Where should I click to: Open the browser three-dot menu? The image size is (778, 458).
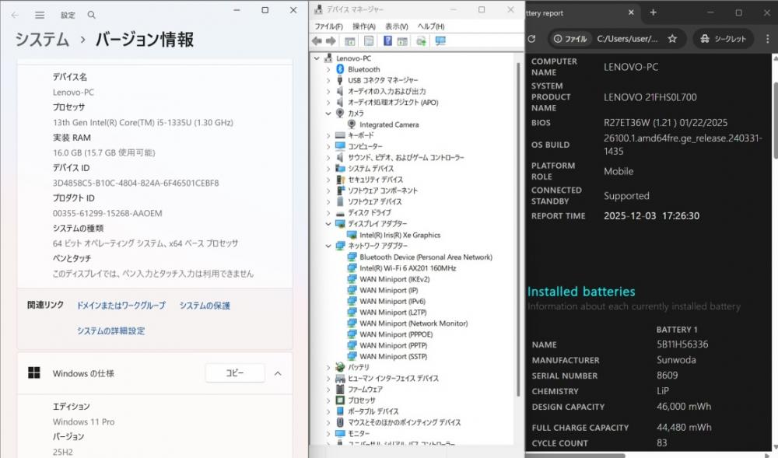[x=767, y=39]
